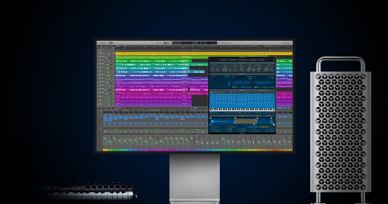This screenshot has width=388, height=204.
Task: Click the Details button in the Sampler Synth panel
Action: (x=273, y=63)
